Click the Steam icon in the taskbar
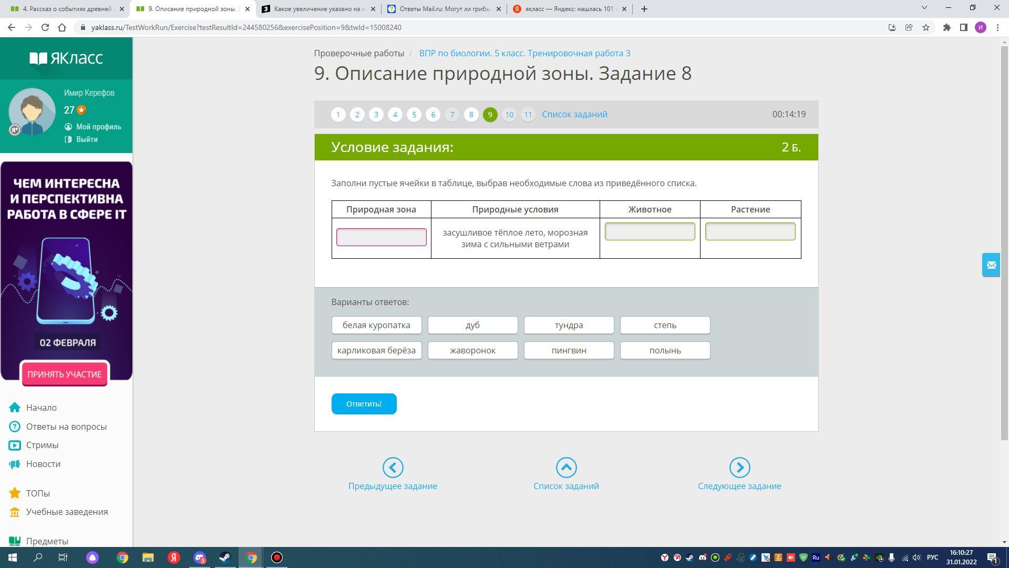The image size is (1009, 568). 225,557
